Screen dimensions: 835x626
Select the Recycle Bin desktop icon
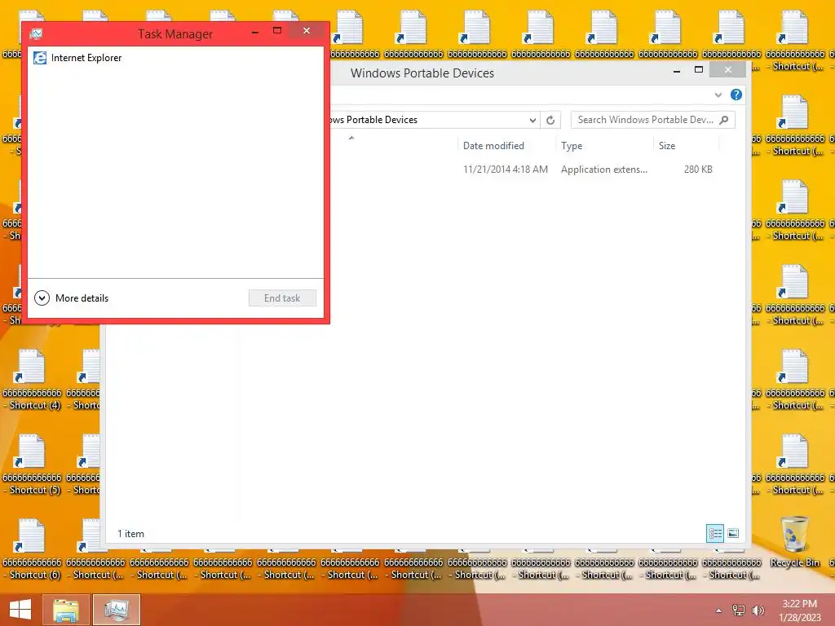[794, 541]
